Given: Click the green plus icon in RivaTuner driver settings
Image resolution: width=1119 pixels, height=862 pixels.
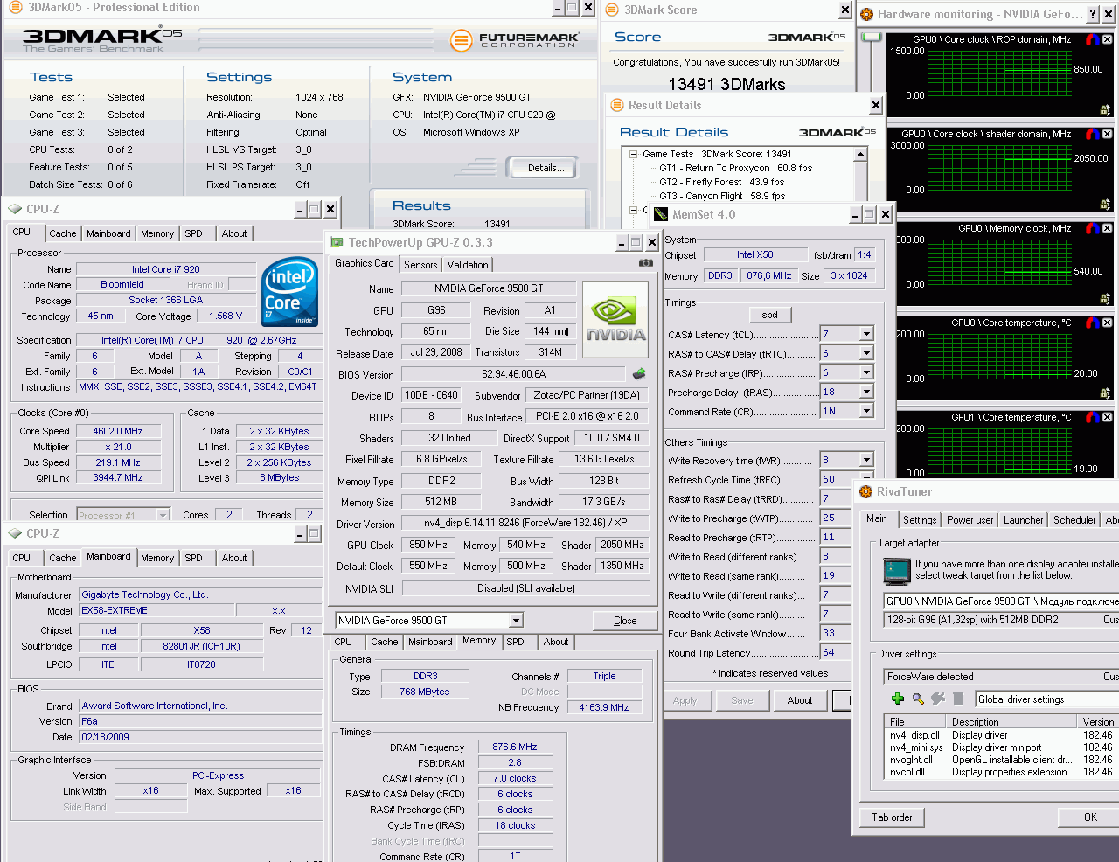Looking at the screenshot, I should click(x=897, y=699).
